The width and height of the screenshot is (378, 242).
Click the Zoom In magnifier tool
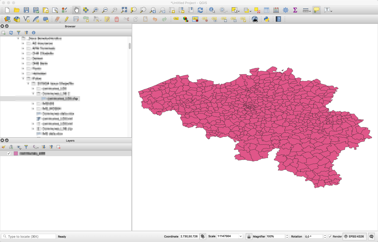pos(95,10)
